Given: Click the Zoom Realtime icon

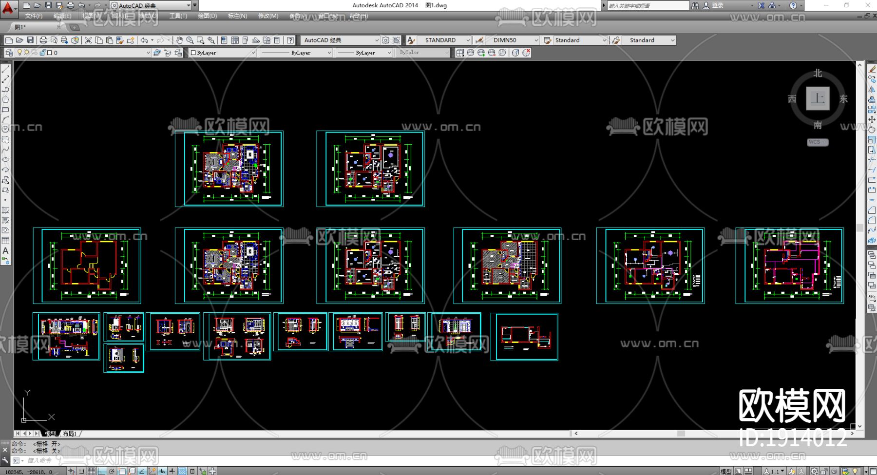Looking at the screenshot, I should point(190,40).
